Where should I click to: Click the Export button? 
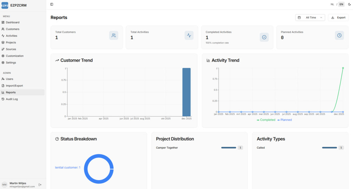[x=338, y=18]
